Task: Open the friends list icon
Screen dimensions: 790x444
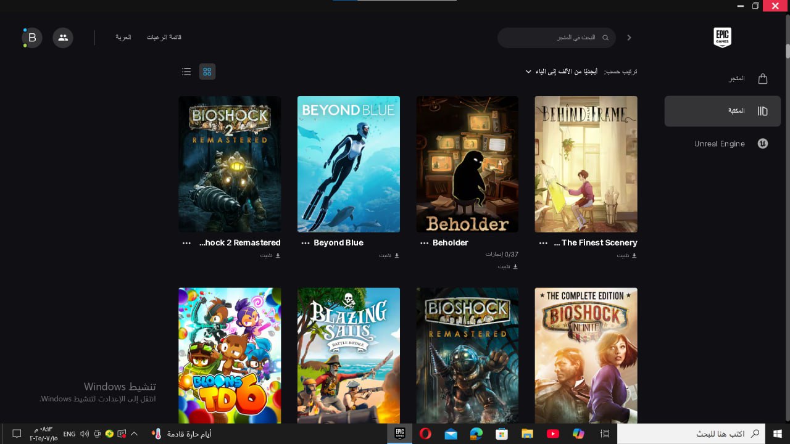Action: [x=63, y=38]
